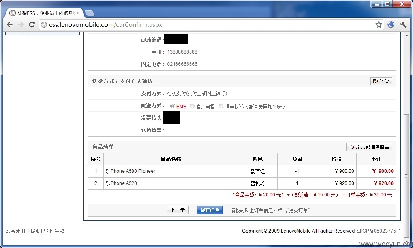Screen dimensions: 413x248
Task: Go back with the browser back arrow
Action: click(x=10, y=25)
